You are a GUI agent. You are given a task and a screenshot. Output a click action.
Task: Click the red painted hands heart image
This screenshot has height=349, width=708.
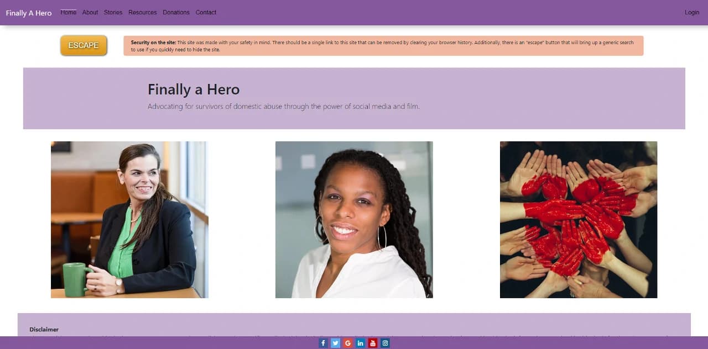click(579, 220)
